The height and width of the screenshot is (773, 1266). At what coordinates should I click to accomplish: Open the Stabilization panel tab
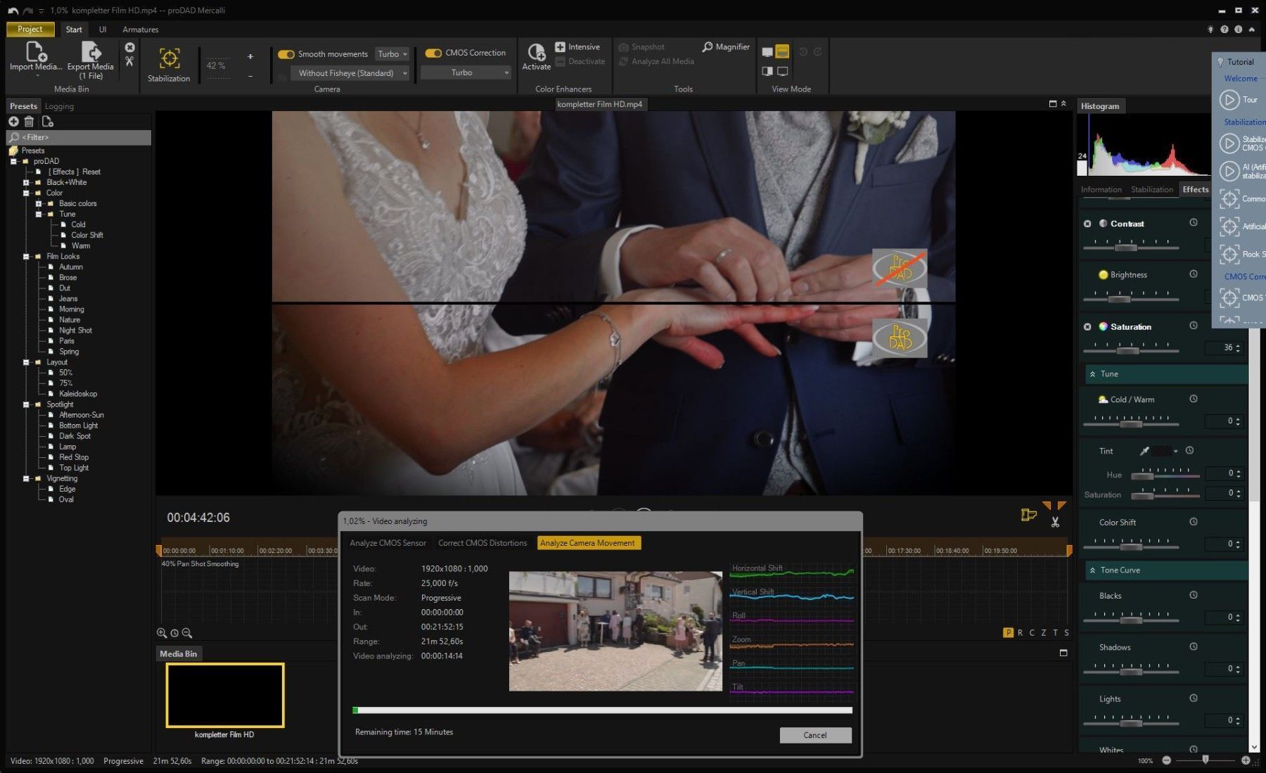[1151, 190]
